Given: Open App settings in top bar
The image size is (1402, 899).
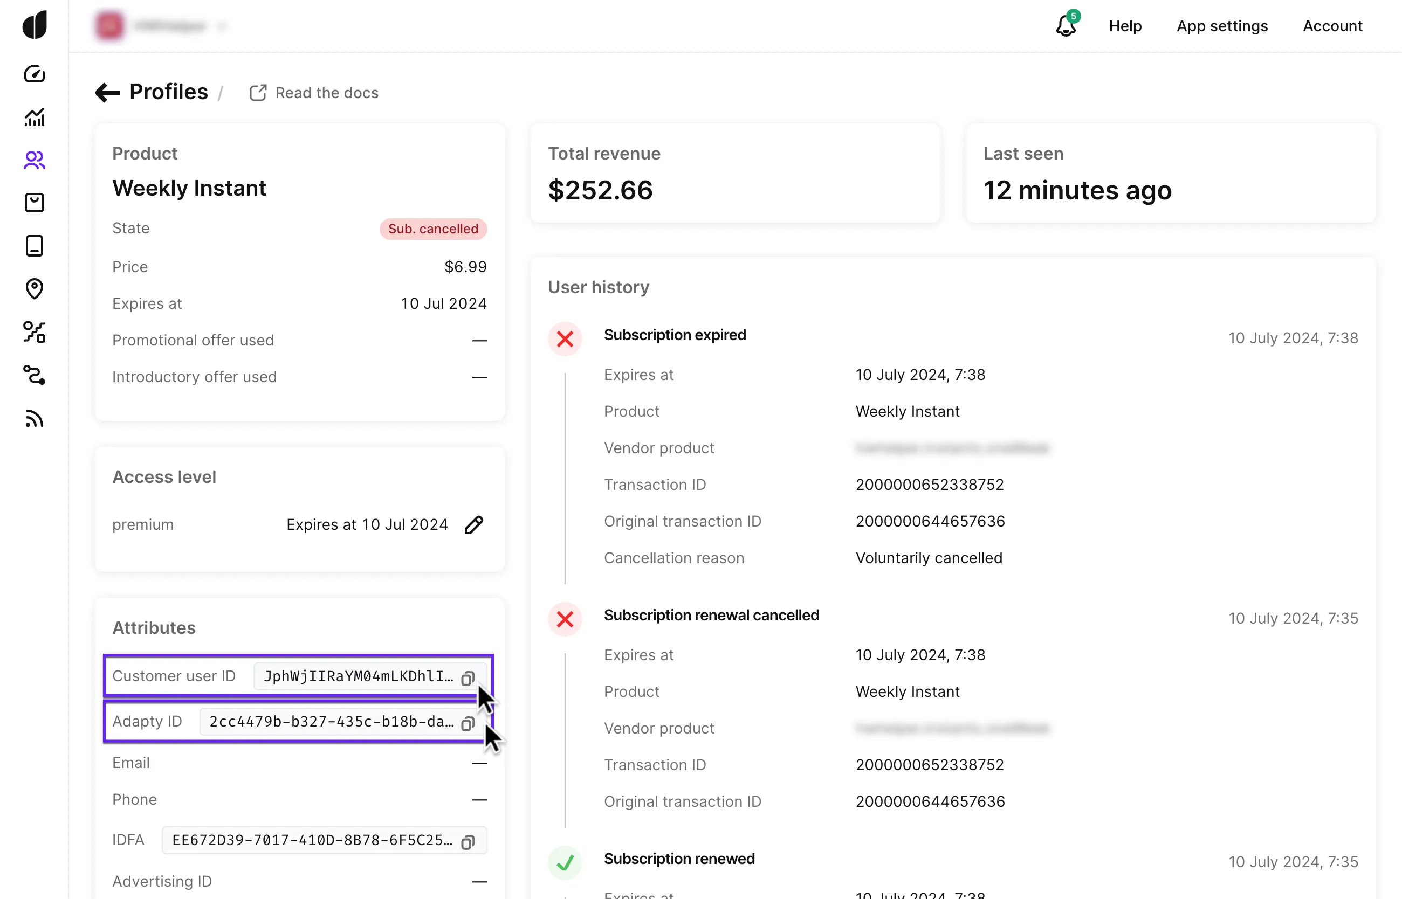Looking at the screenshot, I should coord(1221,26).
